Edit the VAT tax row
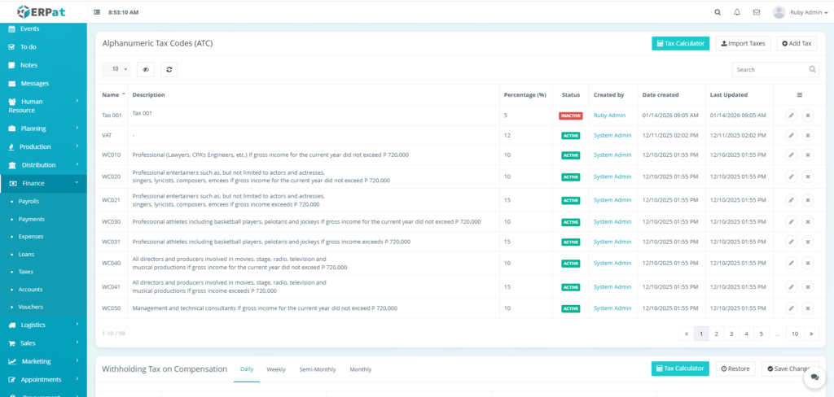The height and width of the screenshot is (397, 834). (791, 135)
